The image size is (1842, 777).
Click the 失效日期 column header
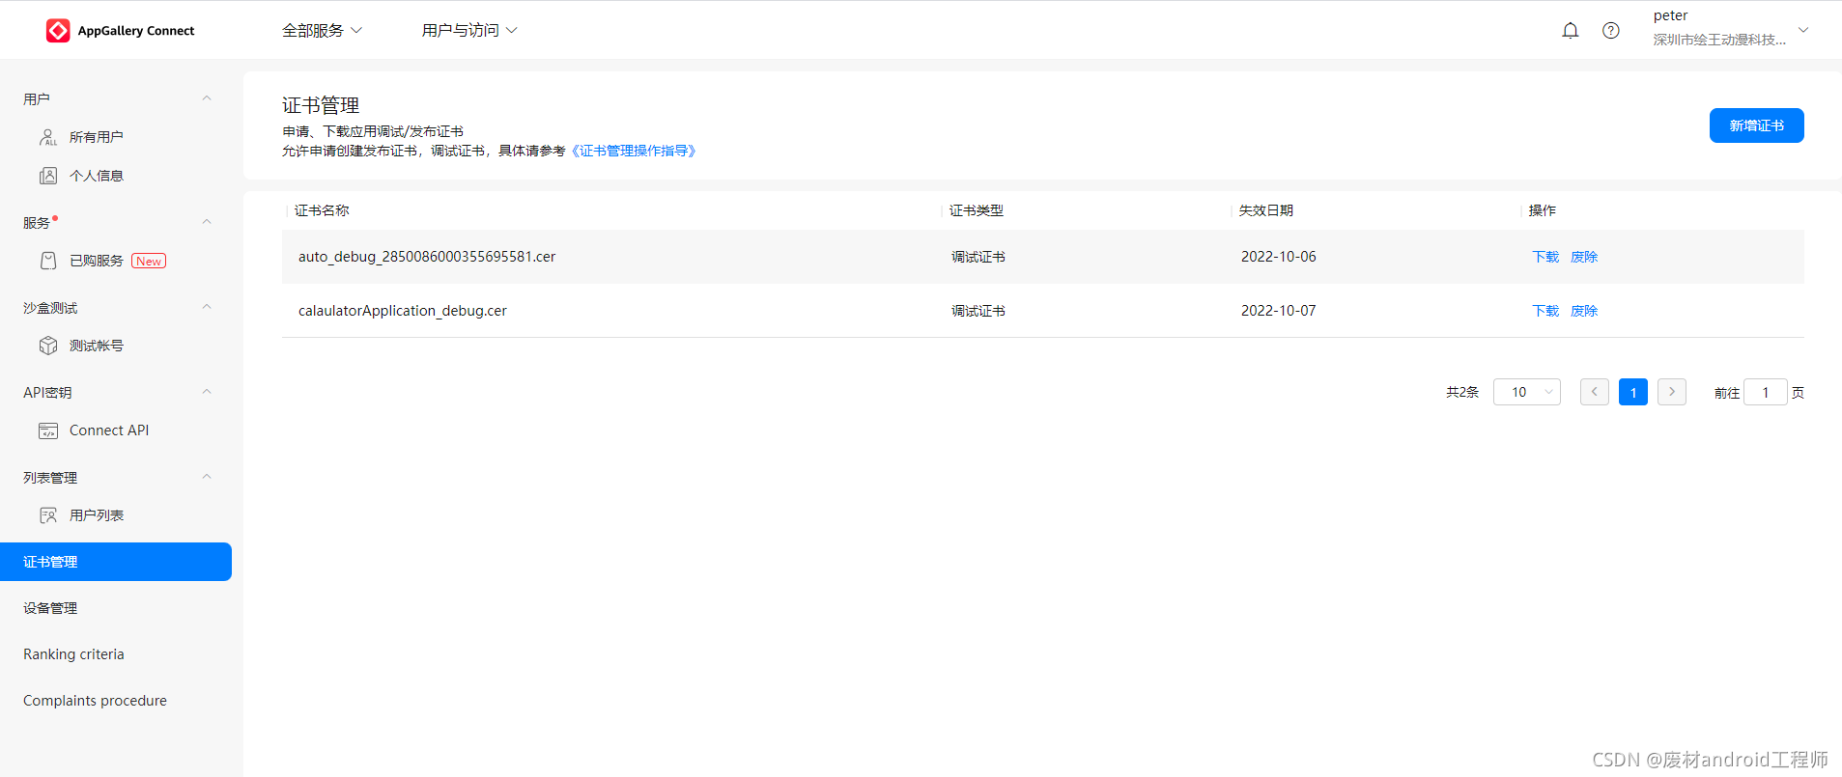tap(1266, 210)
